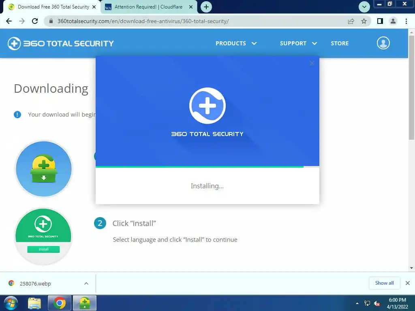Viewport: 415px width, 311px height.
Task: Click the download box illustration
Action: tap(44, 169)
